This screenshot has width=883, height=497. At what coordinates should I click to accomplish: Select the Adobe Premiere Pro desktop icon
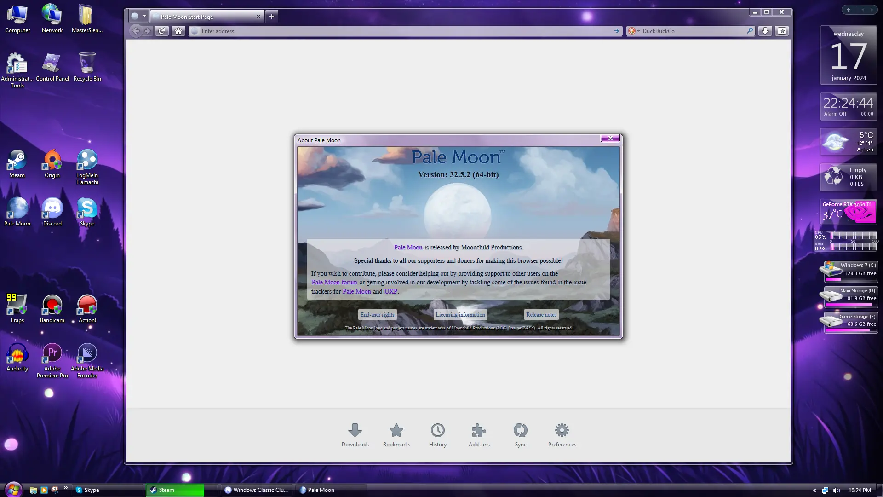pos(52,361)
